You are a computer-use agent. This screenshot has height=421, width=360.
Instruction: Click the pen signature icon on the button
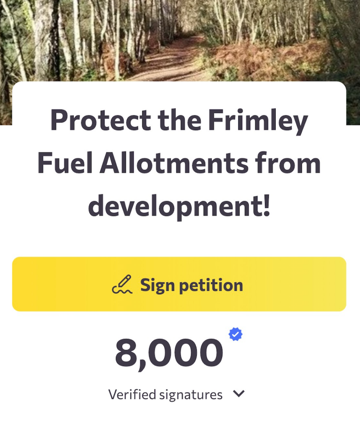point(122,285)
